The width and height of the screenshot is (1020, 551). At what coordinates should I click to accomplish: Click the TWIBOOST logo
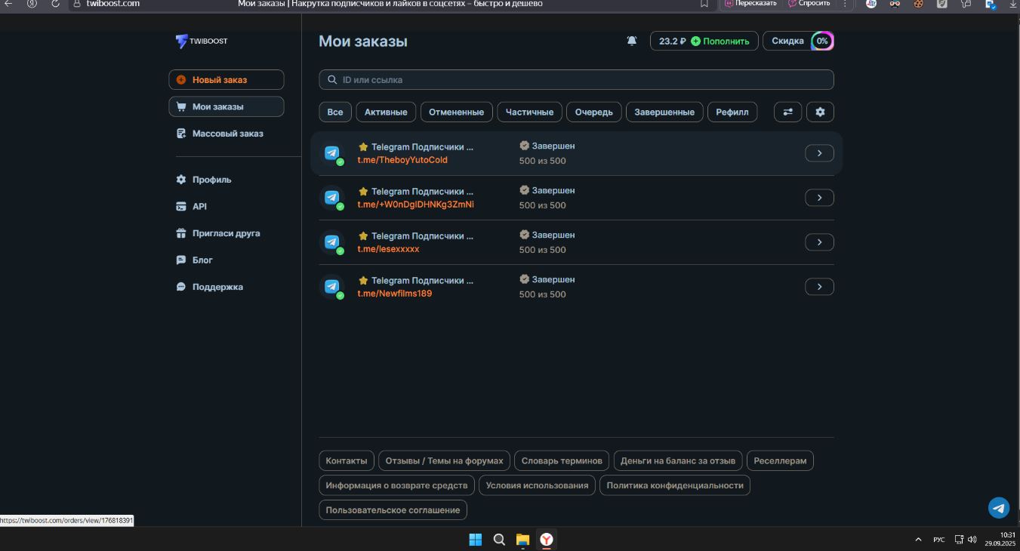(202, 41)
